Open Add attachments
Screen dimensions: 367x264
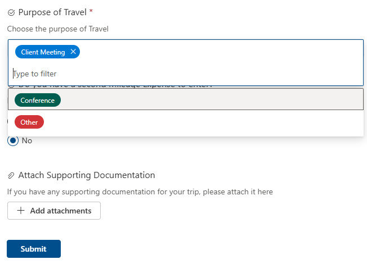(x=54, y=211)
